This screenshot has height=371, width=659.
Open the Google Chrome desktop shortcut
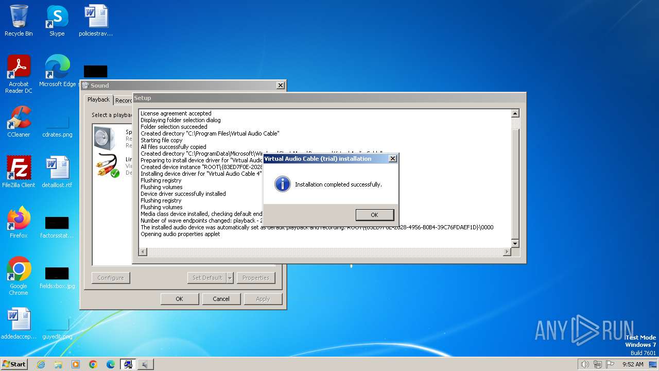pyautogui.click(x=19, y=276)
